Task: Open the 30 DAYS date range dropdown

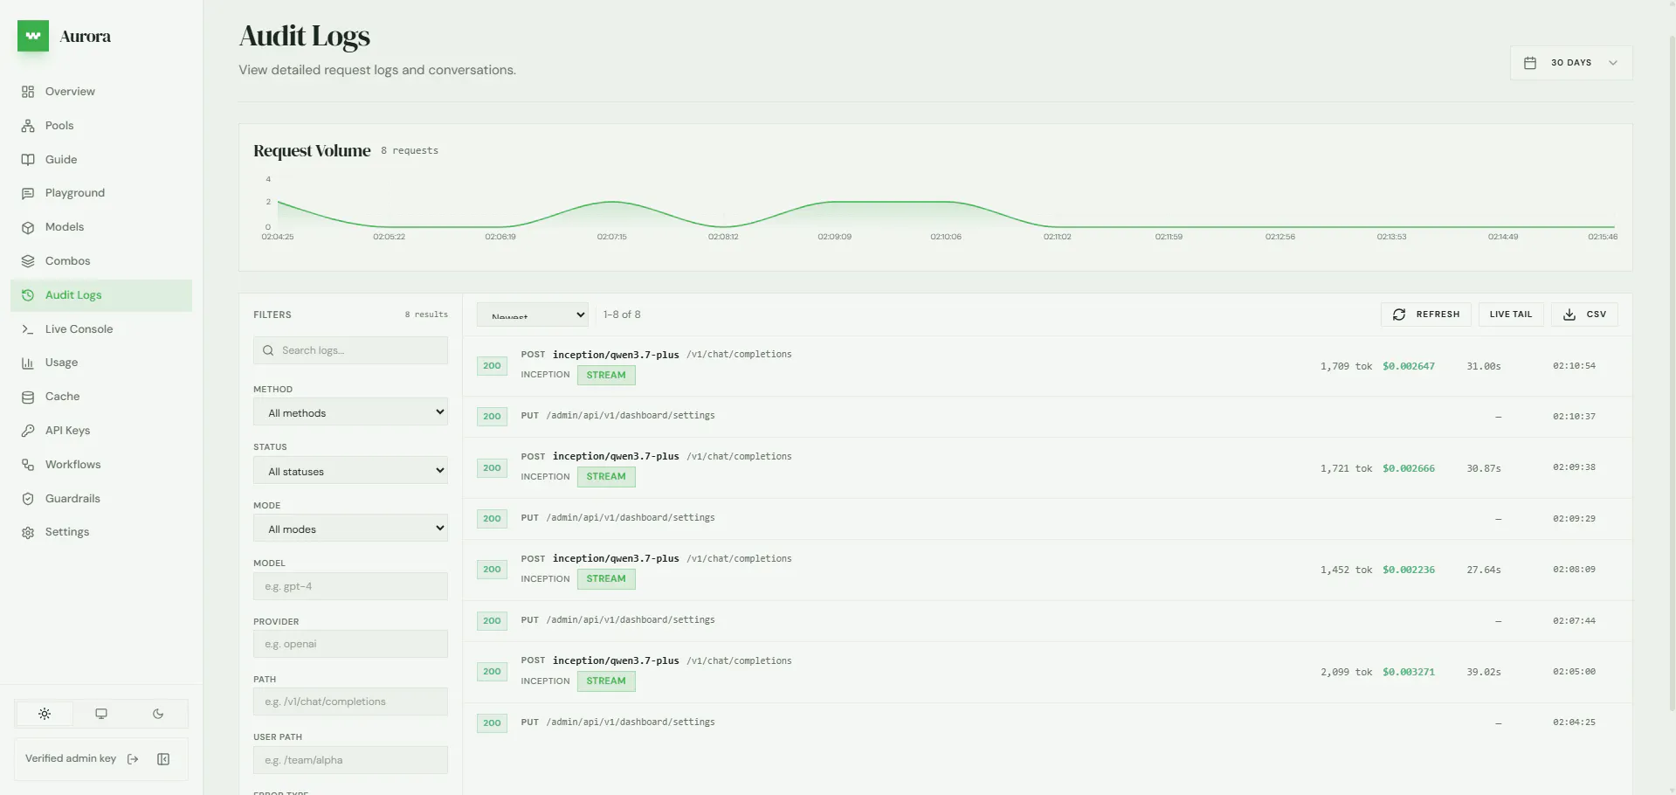Action: (x=1571, y=63)
